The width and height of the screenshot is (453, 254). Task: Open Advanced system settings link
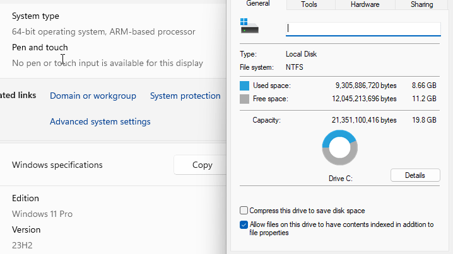click(x=100, y=121)
